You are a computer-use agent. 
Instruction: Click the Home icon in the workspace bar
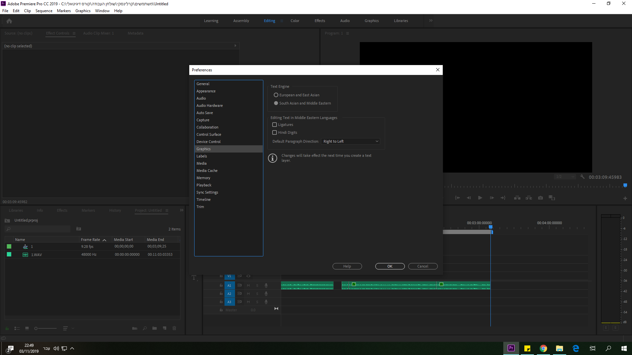9,21
